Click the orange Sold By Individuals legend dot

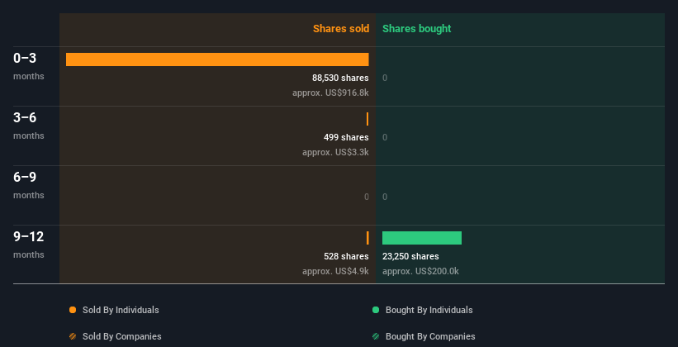(73, 310)
